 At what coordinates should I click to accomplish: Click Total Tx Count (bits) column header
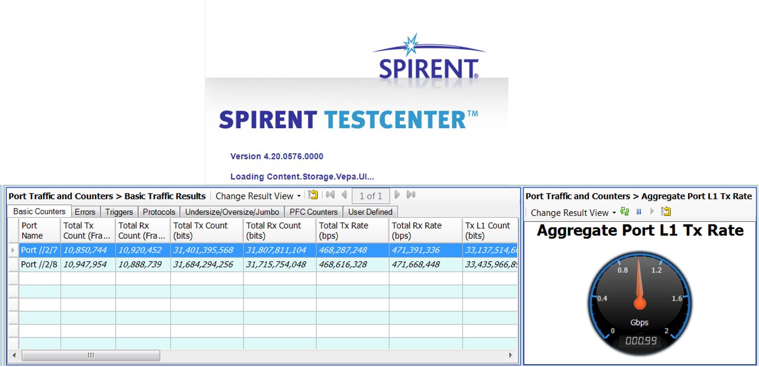click(207, 230)
